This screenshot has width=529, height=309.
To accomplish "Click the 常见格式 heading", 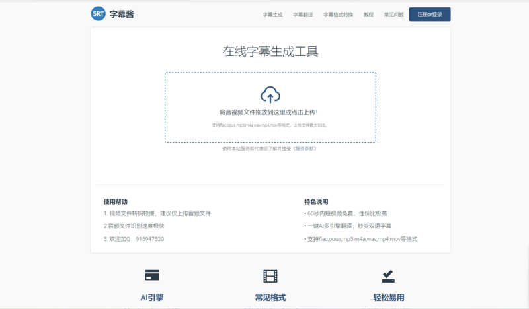I will [x=270, y=298].
